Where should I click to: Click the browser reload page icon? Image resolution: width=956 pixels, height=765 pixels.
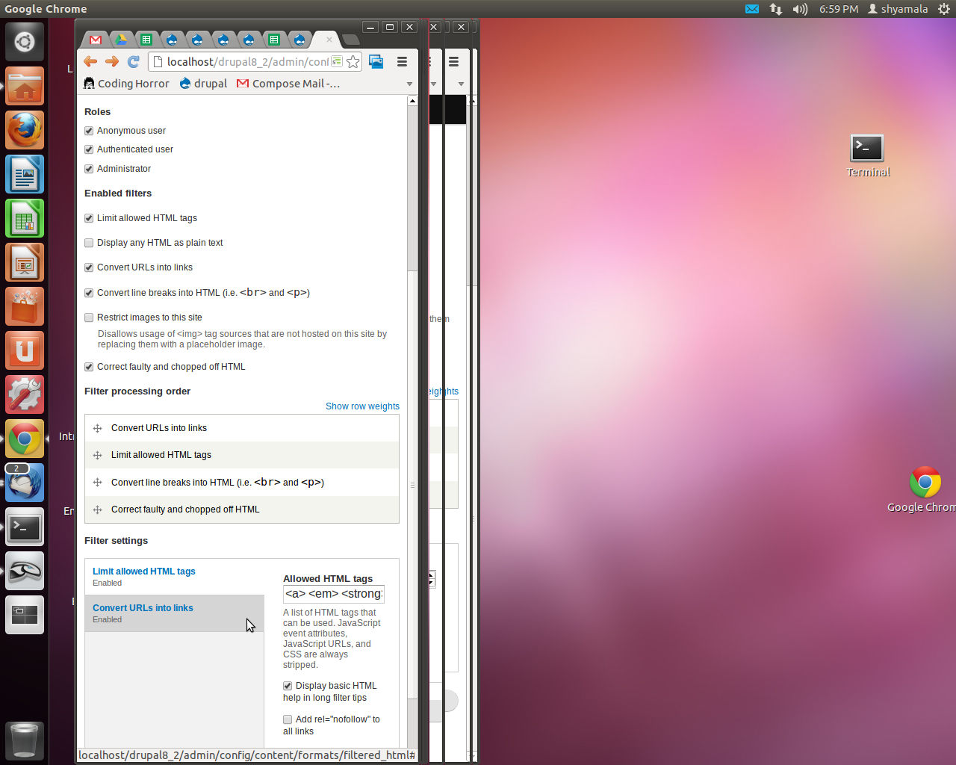pos(134,62)
